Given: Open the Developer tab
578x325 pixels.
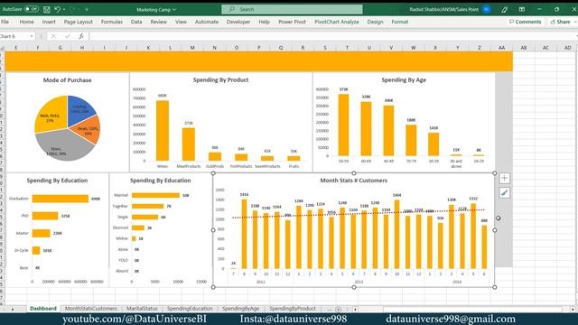Looking at the screenshot, I should 238,22.
